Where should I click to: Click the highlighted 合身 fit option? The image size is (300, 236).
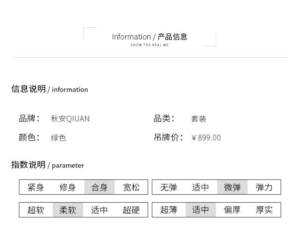(99, 187)
